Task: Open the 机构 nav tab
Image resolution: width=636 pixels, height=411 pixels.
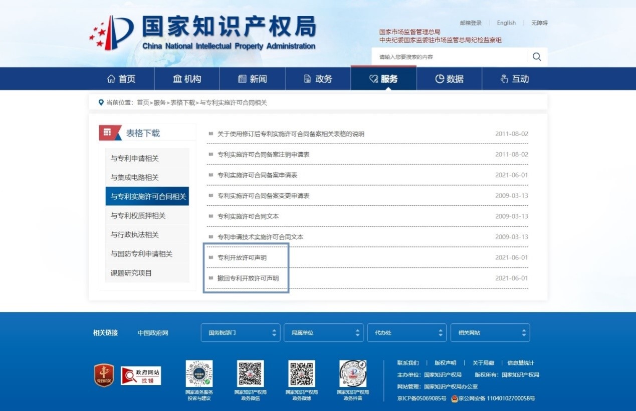Action: point(187,79)
